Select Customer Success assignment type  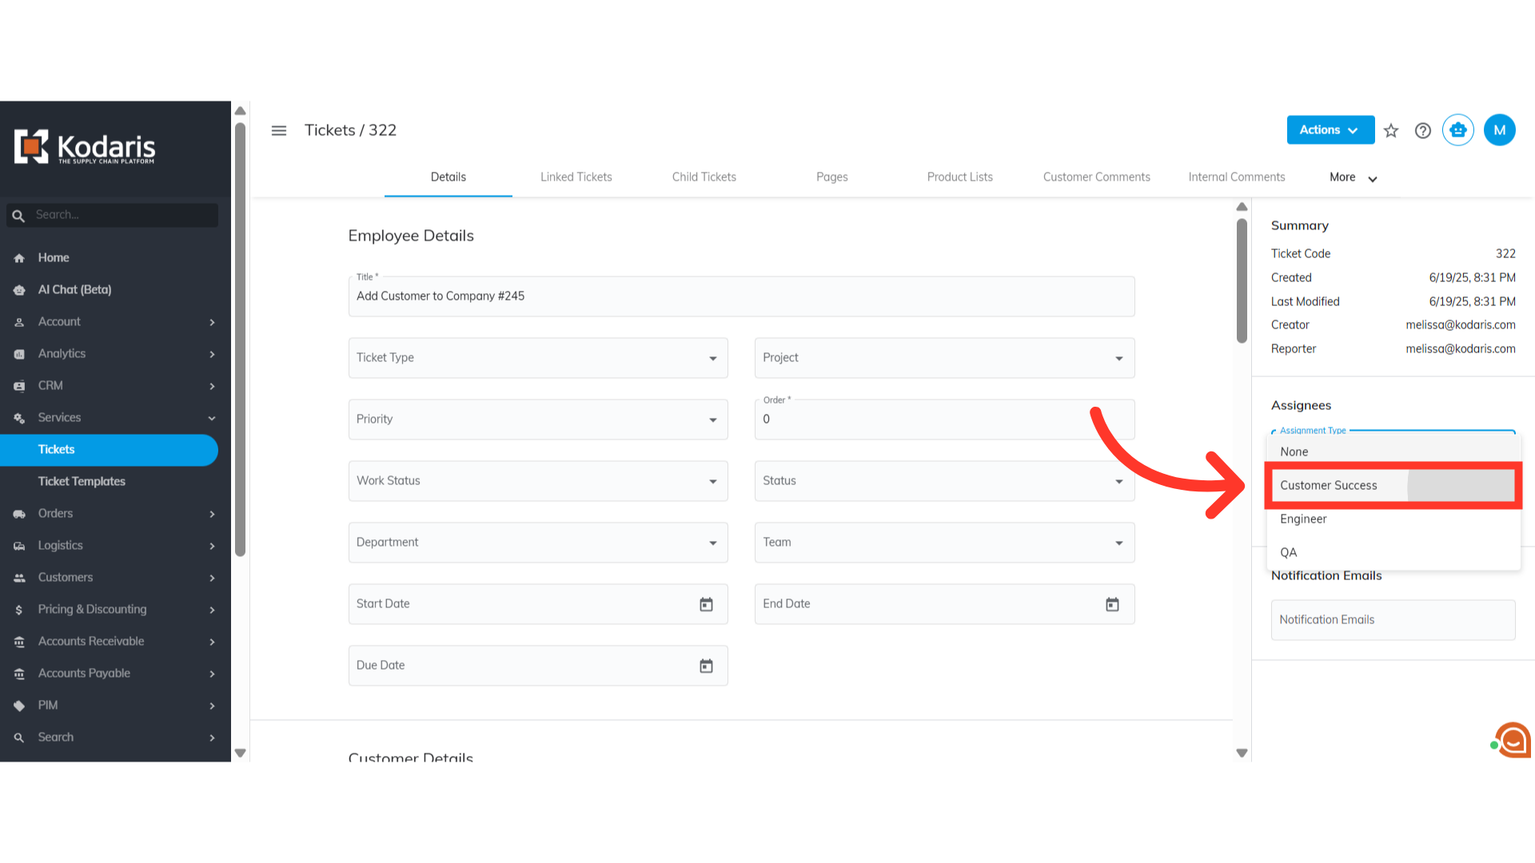click(x=1329, y=485)
